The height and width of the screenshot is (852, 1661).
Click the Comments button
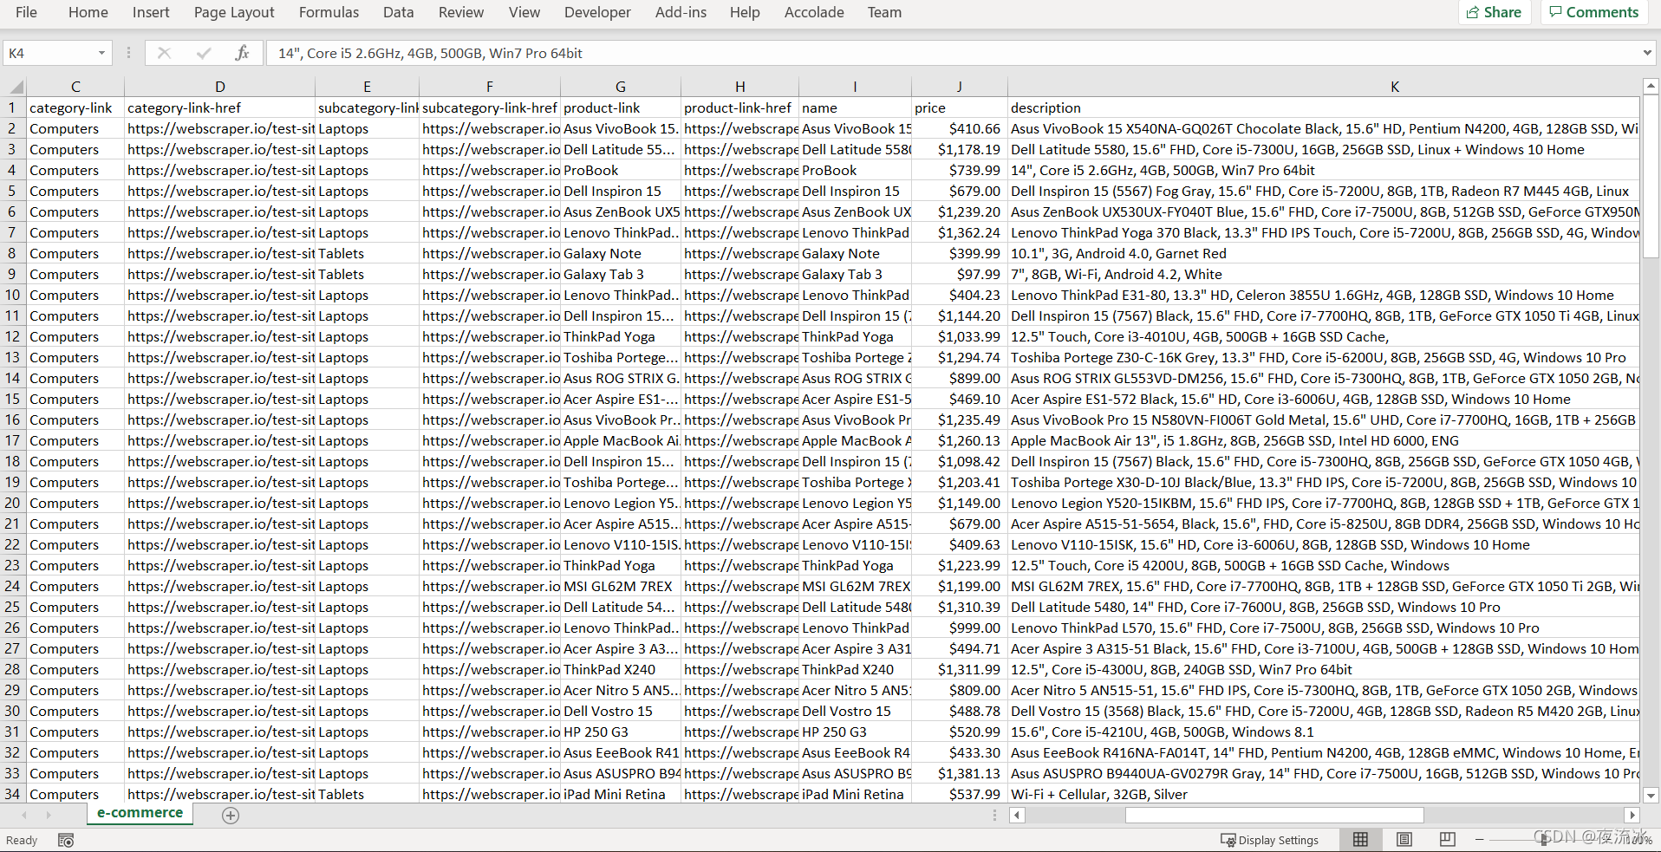(1593, 12)
